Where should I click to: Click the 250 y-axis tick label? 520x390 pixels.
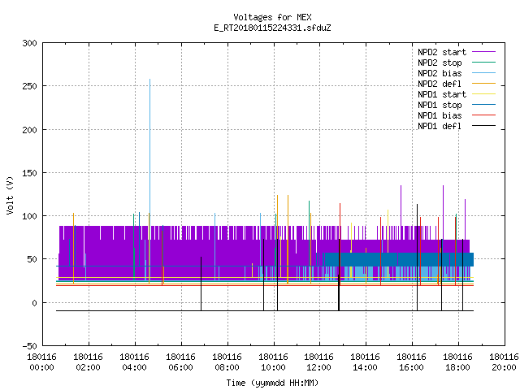tap(29, 86)
